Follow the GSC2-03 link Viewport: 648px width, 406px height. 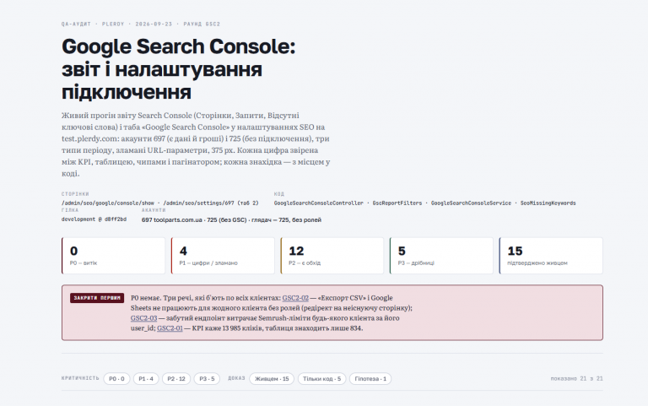(x=143, y=318)
